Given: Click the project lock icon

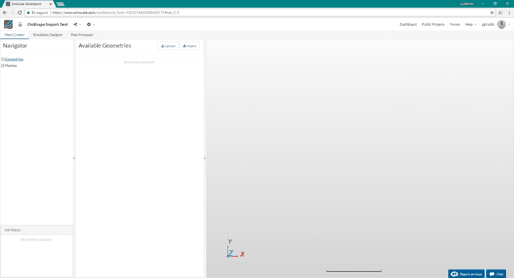Looking at the screenshot, I should click(x=20, y=24).
